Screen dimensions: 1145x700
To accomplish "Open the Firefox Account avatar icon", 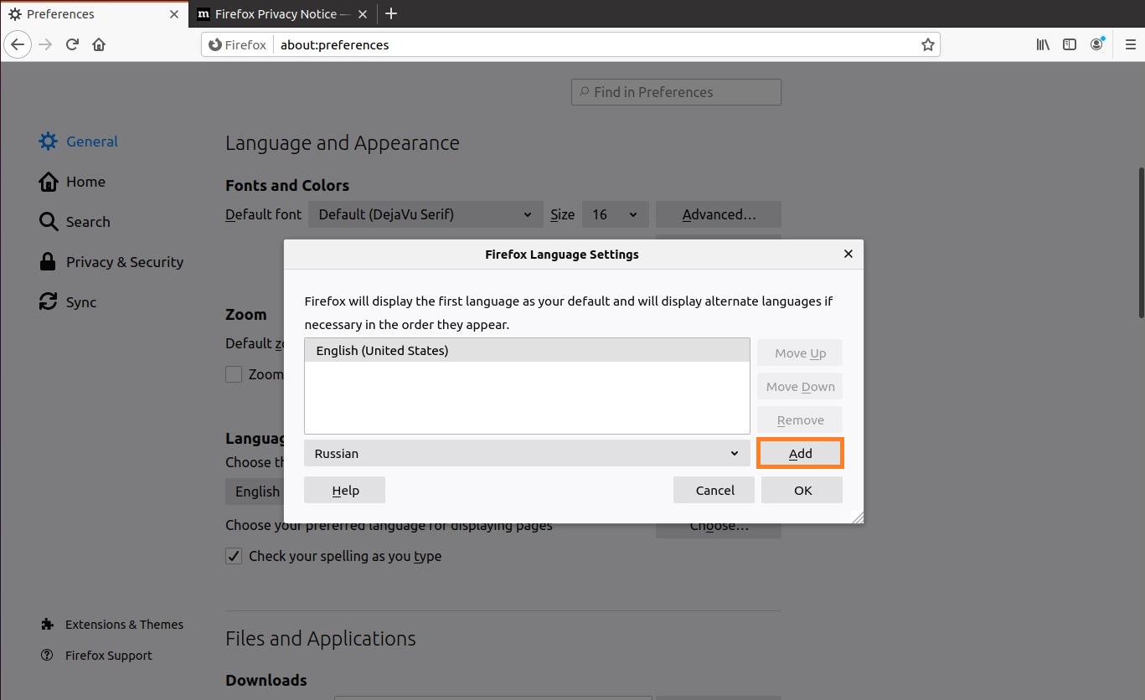I will pos(1096,44).
